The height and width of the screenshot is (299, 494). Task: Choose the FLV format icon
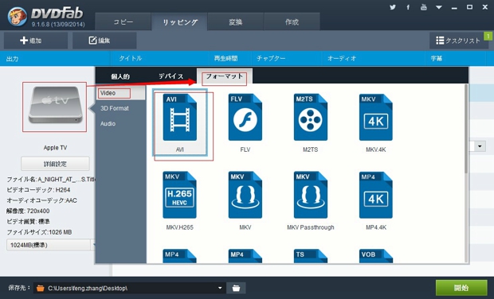tap(245, 117)
